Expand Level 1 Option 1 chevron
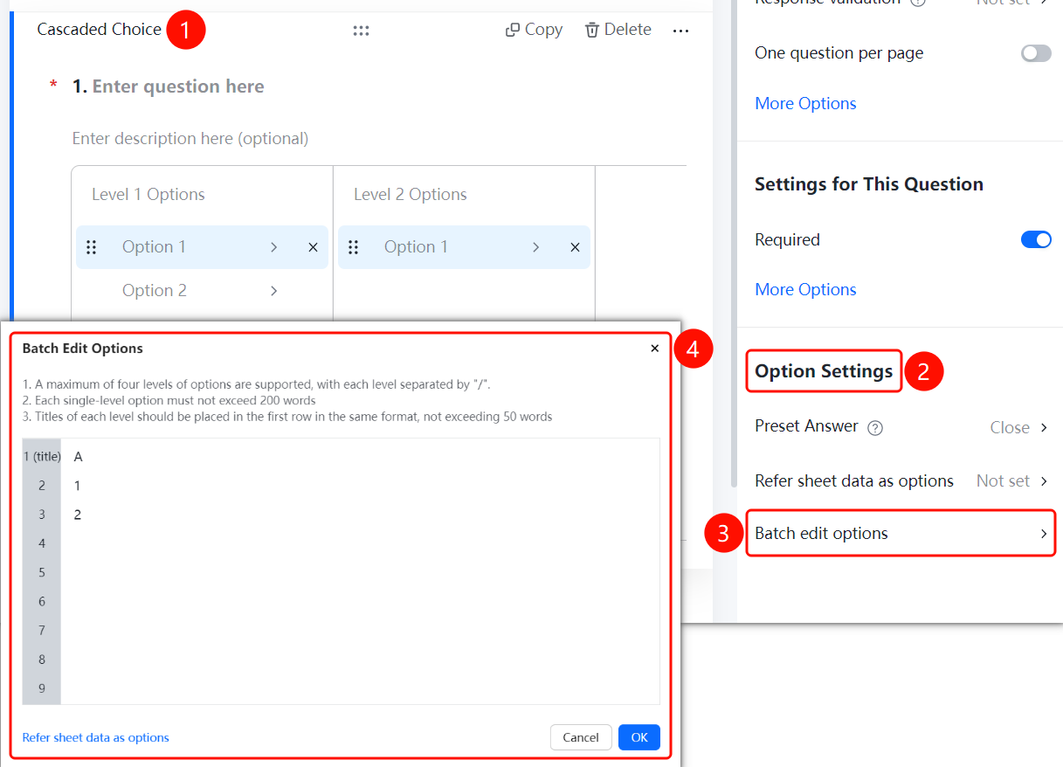The width and height of the screenshot is (1063, 767). 273,247
